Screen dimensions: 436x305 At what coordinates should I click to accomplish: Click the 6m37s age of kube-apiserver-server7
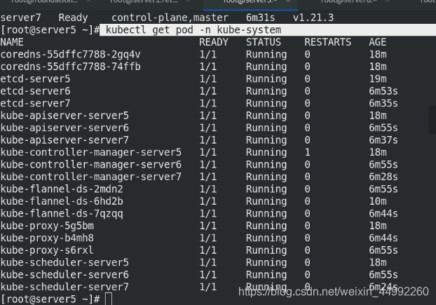tap(383, 140)
